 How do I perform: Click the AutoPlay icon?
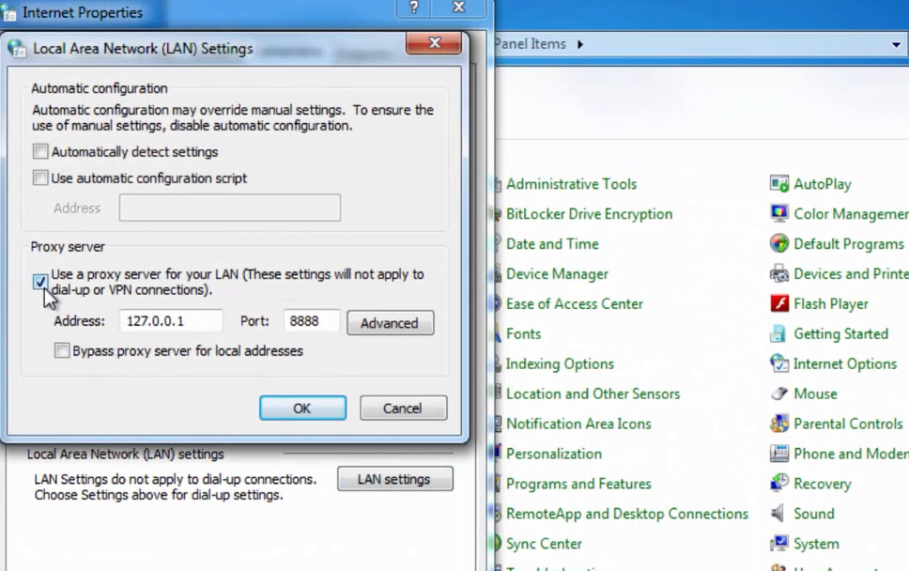click(778, 184)
